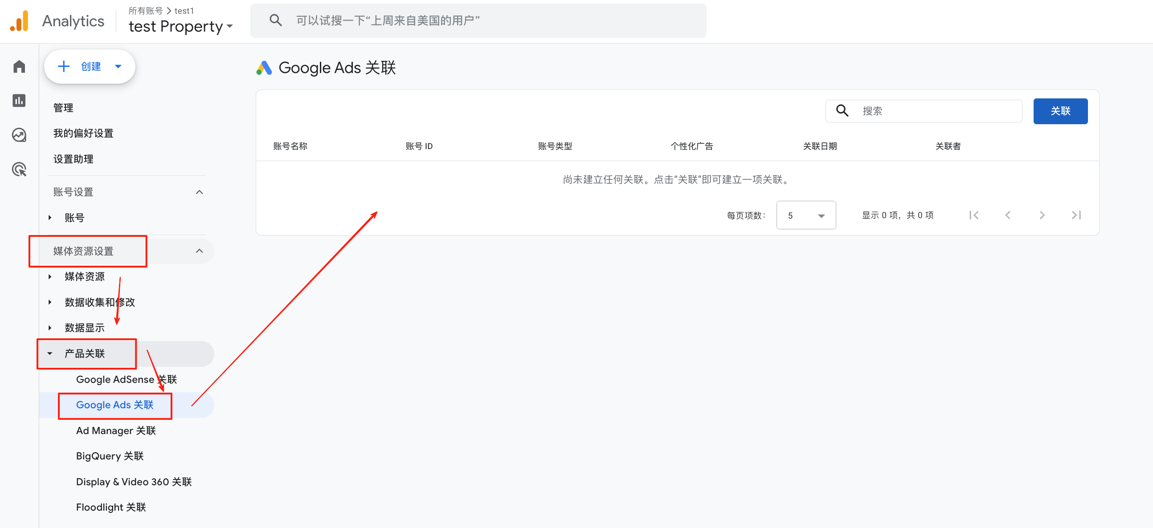
Task: Type in the 搜索 field
Action: point(931,110)
